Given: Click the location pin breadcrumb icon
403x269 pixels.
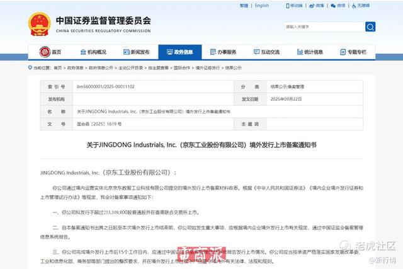Looking at the screenshot, I should [x=30, y=67].
